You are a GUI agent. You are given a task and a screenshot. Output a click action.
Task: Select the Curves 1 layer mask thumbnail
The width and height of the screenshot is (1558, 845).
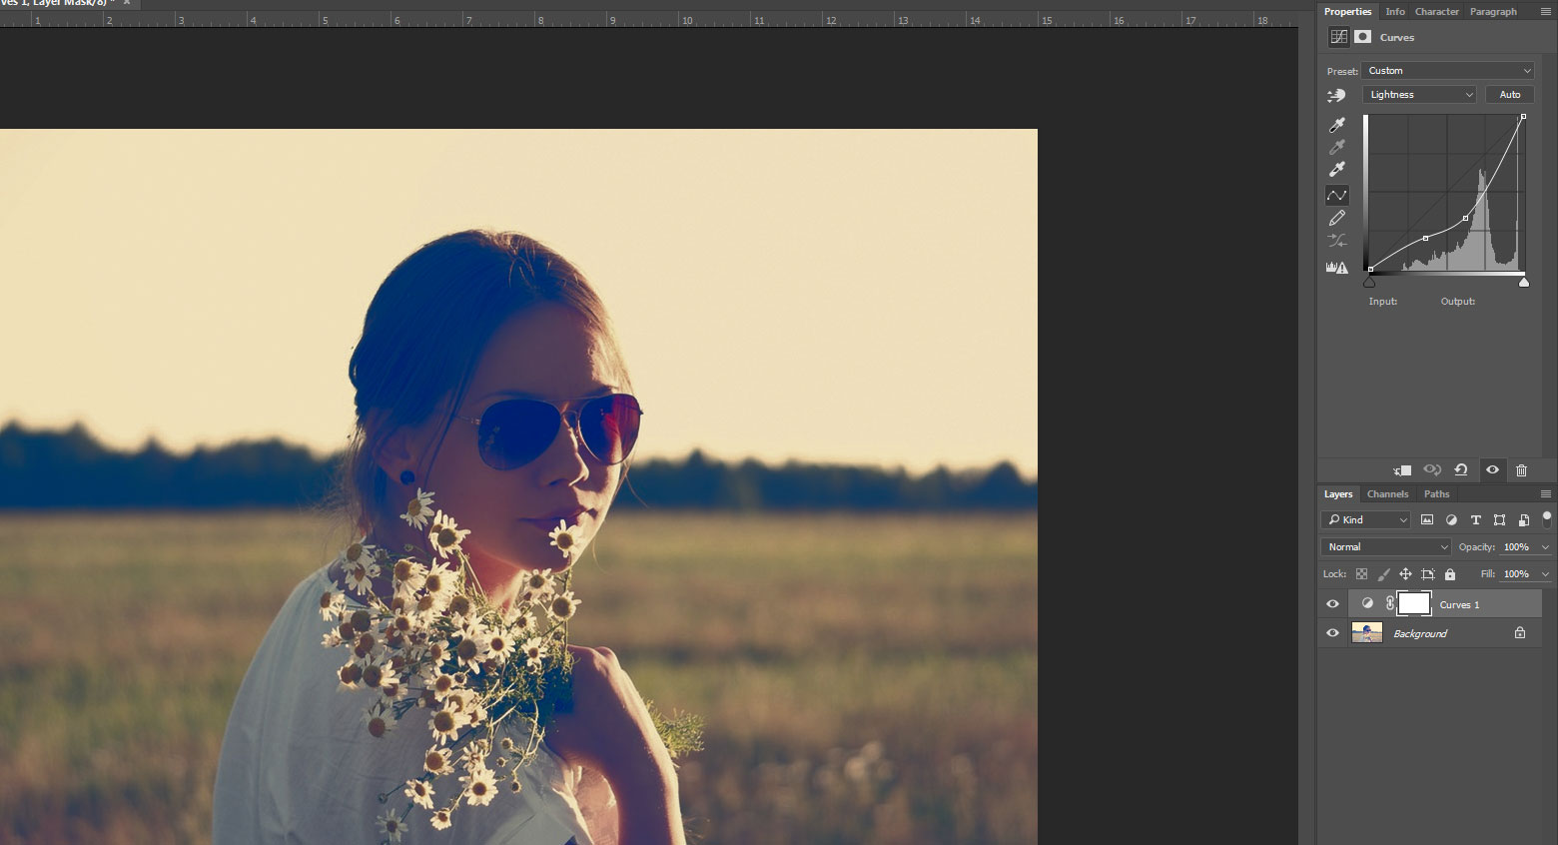(x=1413, y=603)
